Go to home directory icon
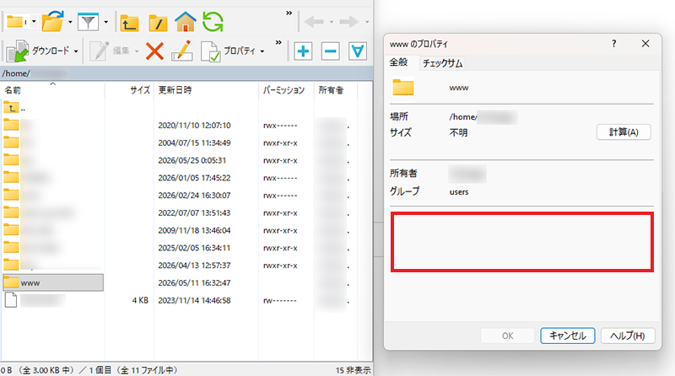The height and width of the screenshot is (376, 675). coord(186,22)
